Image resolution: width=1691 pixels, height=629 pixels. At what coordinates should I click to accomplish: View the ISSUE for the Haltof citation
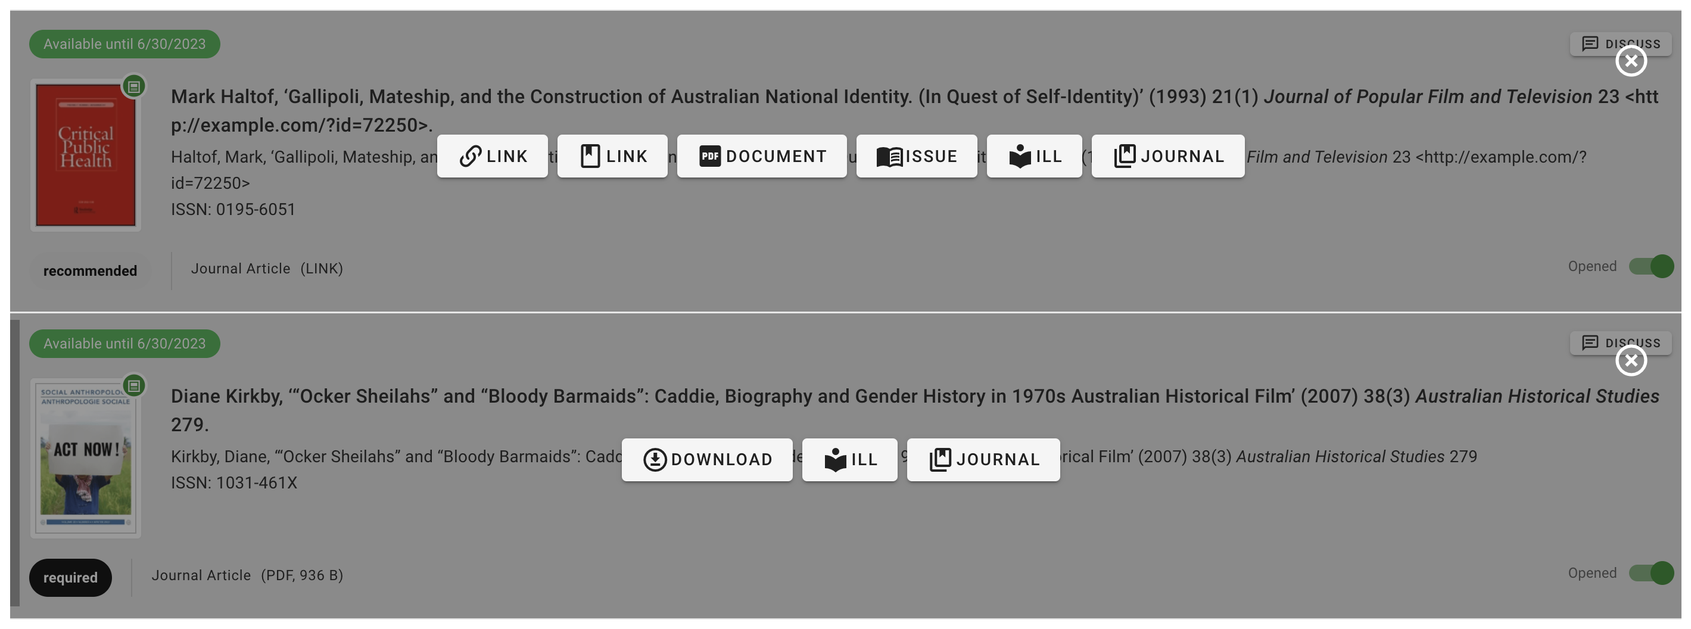click(x=917, y=156)
